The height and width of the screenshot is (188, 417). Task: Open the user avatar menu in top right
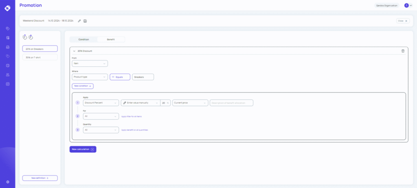point(408,5)
